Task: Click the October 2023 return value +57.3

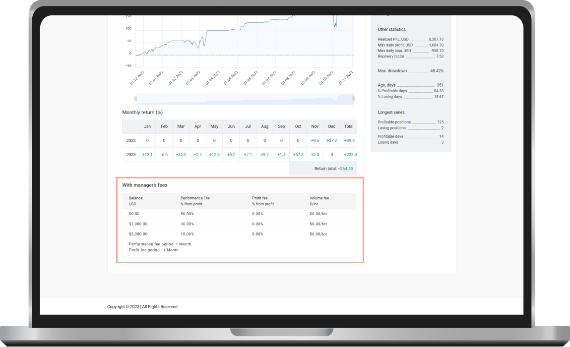Action: pos(298,155)
